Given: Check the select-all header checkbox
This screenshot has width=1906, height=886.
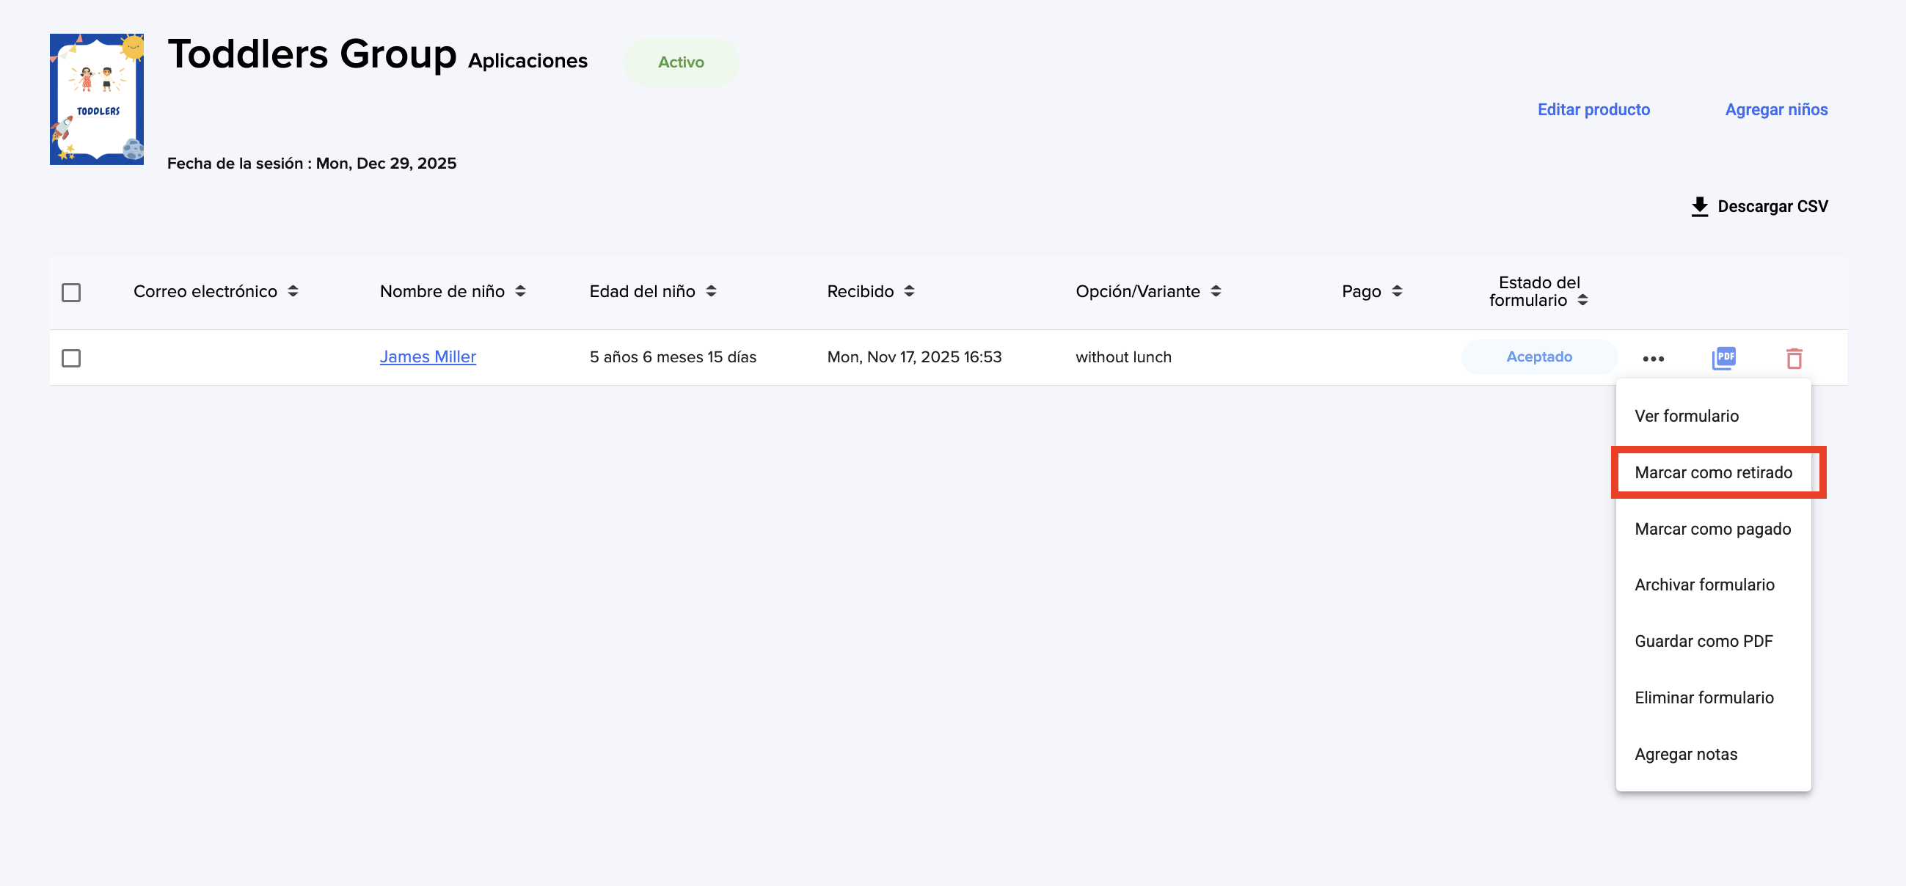Looking at the screenshot, I should tap(71, 293).
